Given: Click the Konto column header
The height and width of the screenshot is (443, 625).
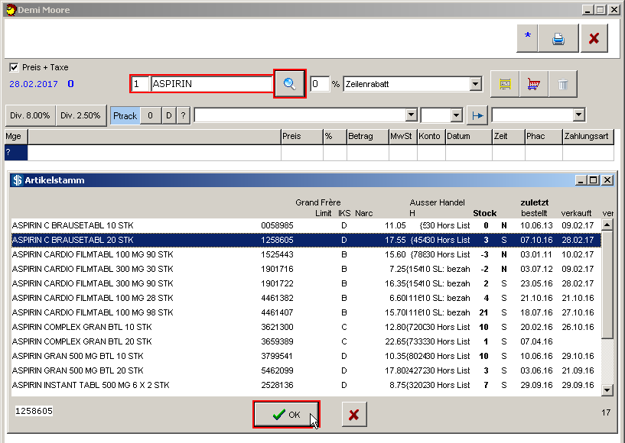Looking at the screenshot, I should [x=431, y=137].
